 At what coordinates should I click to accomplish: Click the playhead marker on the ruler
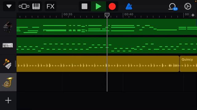107,15
